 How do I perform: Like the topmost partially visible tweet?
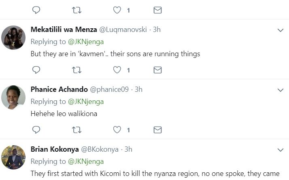click(x=117, y=10)
